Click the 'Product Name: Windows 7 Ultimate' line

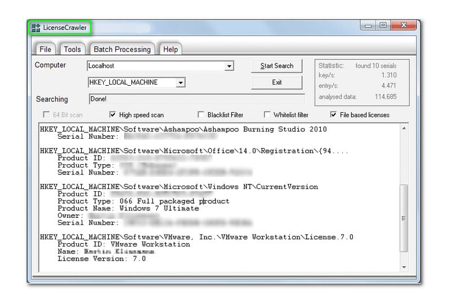pos(129,208)
